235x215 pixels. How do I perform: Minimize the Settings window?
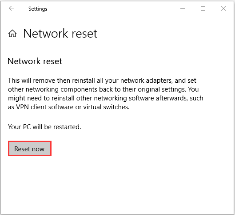coord(183,8)
